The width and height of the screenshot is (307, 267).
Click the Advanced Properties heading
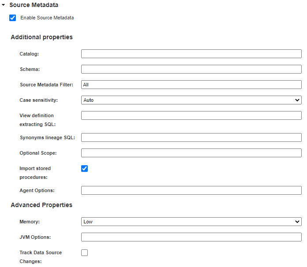pyautogui.click(x=41, y=205)
